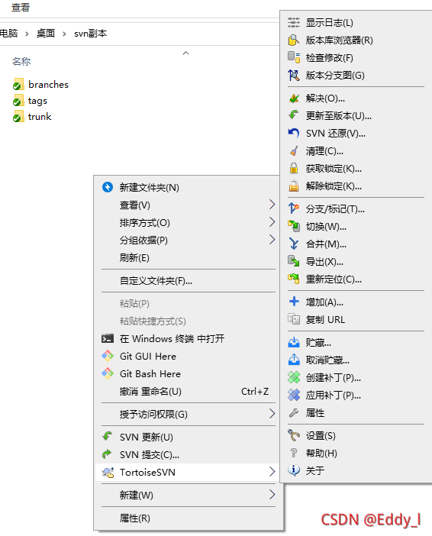
Task: Open the View (查看) ribbon tab
Action: 21,8
